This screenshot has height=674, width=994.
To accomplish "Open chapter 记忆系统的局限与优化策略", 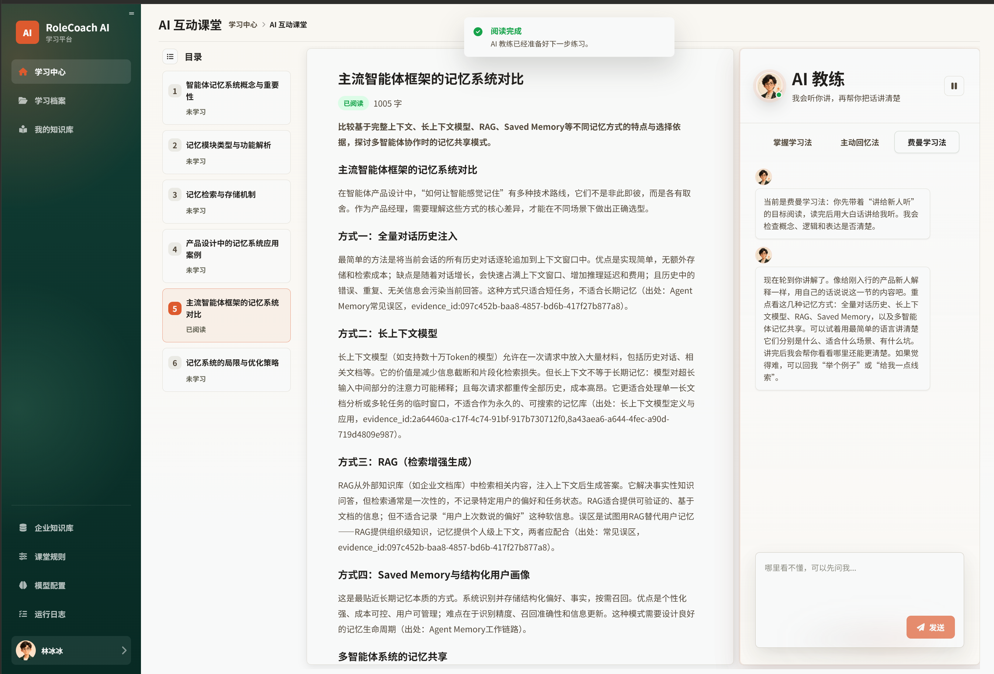I will [226, 370].
